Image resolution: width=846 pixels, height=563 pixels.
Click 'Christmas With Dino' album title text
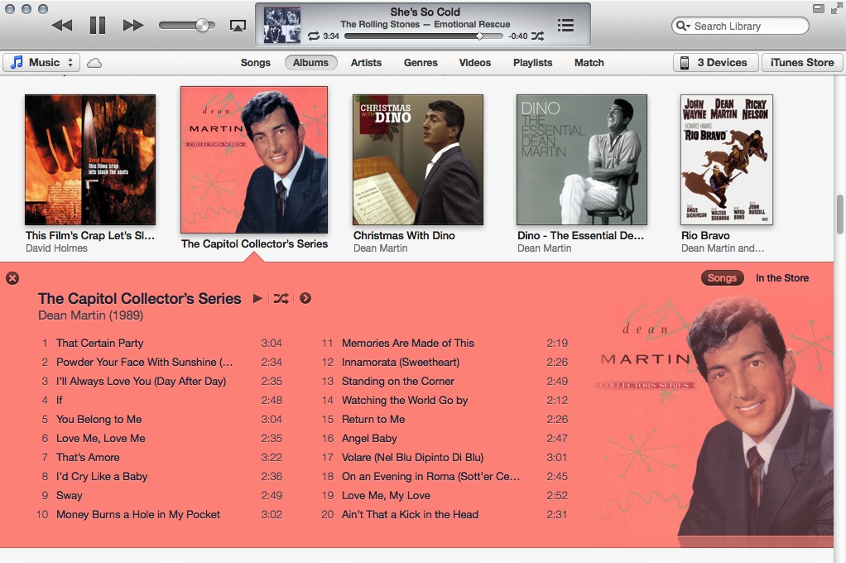pos(404,236)
